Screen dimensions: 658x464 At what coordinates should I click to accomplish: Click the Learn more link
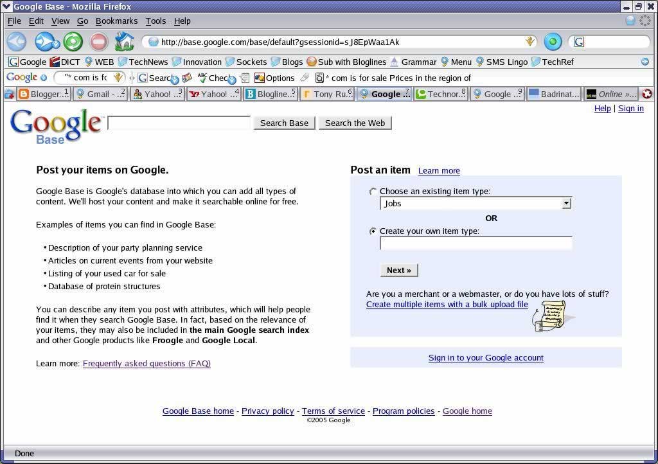[439, 171]
